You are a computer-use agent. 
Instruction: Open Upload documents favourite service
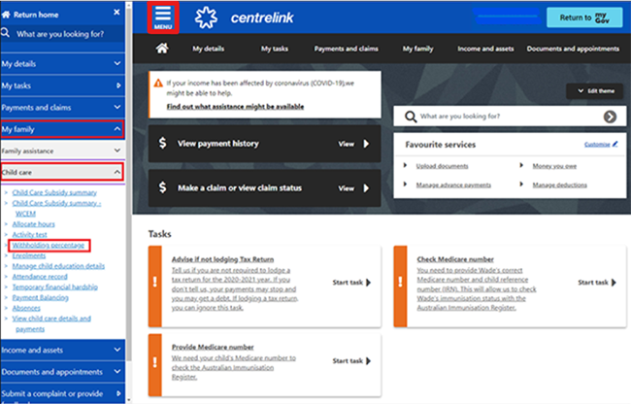tap(442, 166)
